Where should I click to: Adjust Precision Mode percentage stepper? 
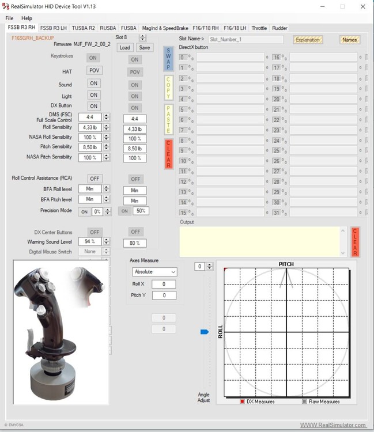coord(108,211)
